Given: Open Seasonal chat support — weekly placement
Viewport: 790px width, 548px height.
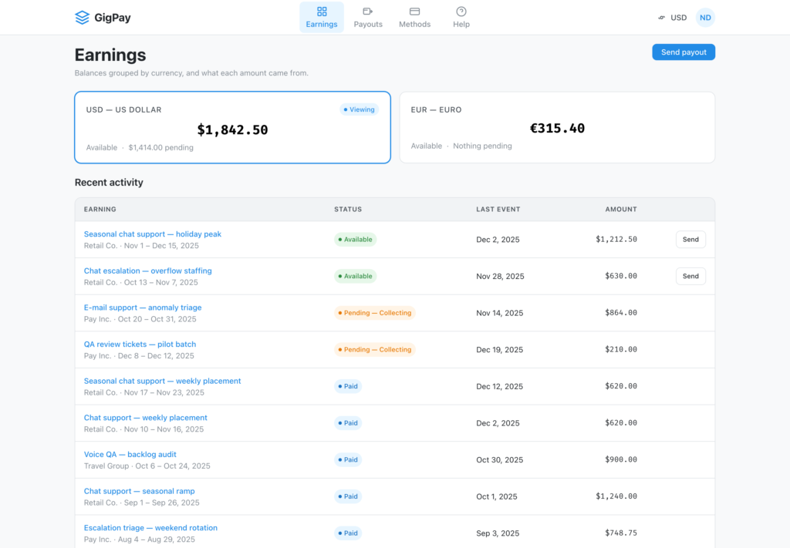Looking at the screenshot, I should (162, 381).
